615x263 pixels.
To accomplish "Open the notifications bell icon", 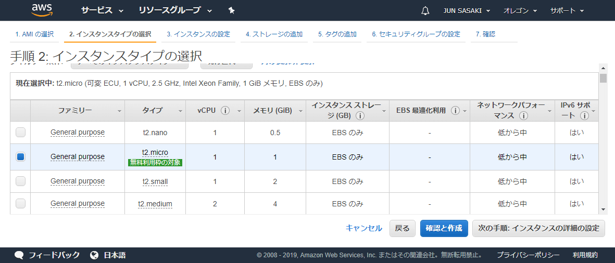I will [425, 10].
